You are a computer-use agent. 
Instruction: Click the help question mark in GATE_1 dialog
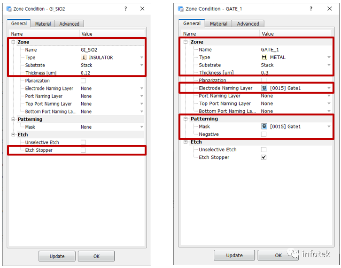[x=311, y=9]
